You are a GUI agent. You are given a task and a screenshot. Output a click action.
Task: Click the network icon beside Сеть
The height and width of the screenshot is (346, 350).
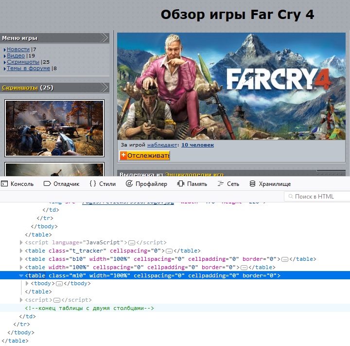[221, 184]
